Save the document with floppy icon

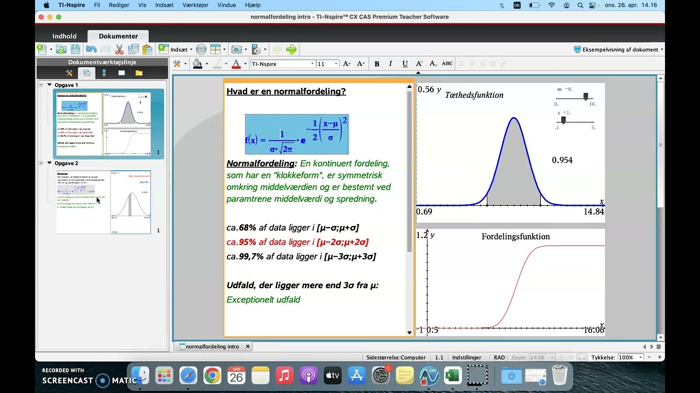click(x=75, y=50)
